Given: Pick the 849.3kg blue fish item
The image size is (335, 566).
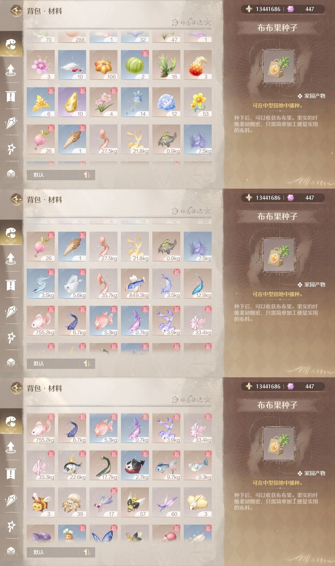Looking at the screenshot, I should (x=135, y=284).
